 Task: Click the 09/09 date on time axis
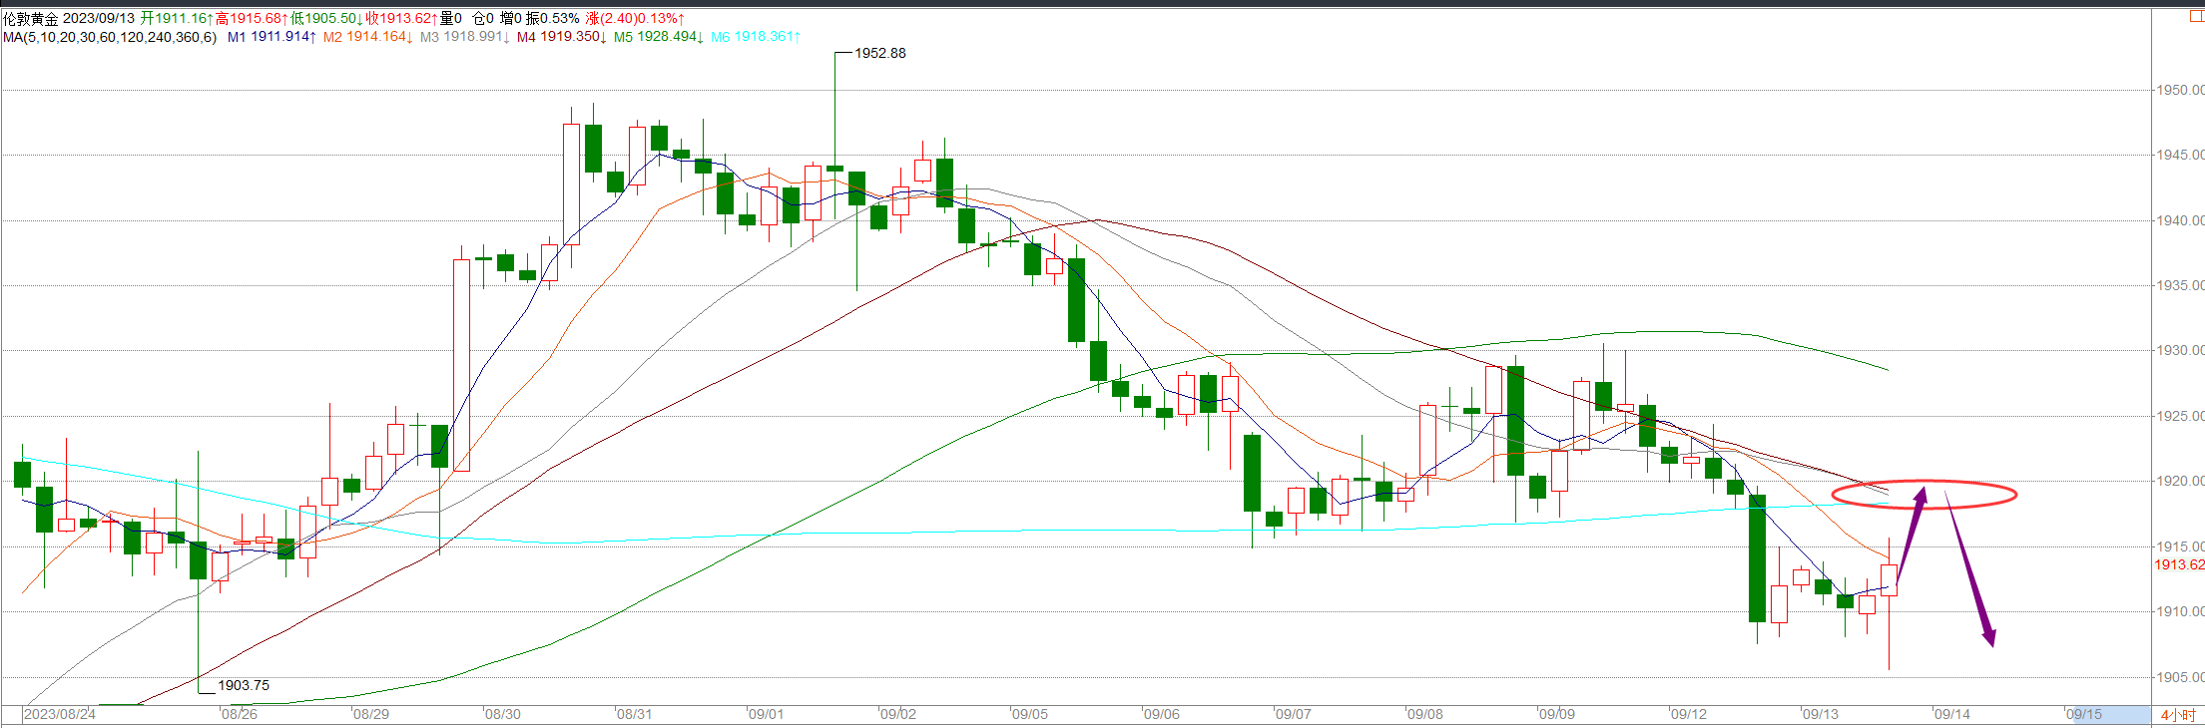click(x=1557, y=714)
